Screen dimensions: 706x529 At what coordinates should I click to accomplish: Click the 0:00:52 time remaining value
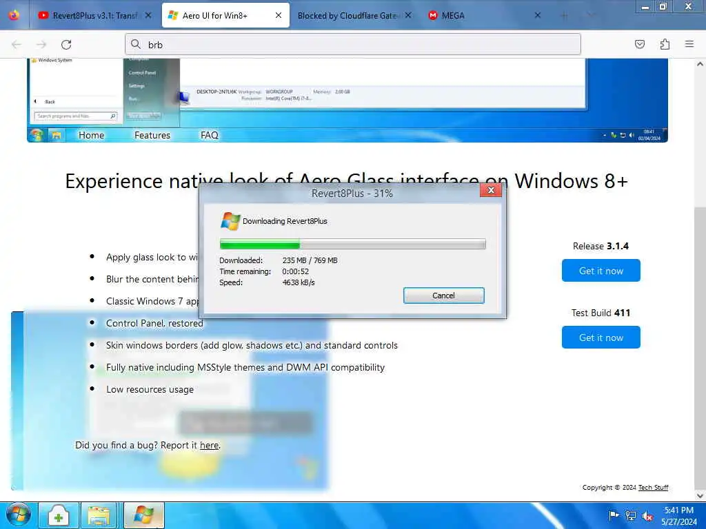pos(295,271)
